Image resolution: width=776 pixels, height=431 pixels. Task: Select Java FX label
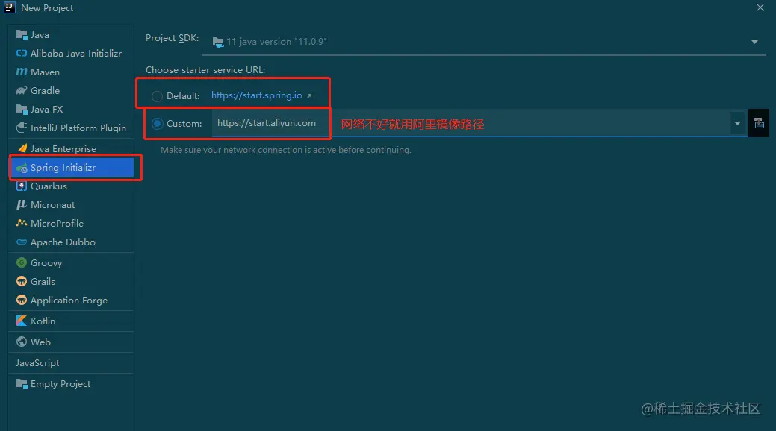tap(46, 109)
